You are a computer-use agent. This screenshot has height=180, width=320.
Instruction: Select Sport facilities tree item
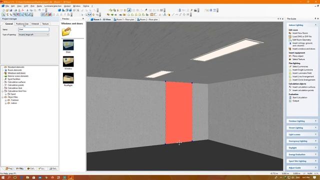tap(14, 79)
